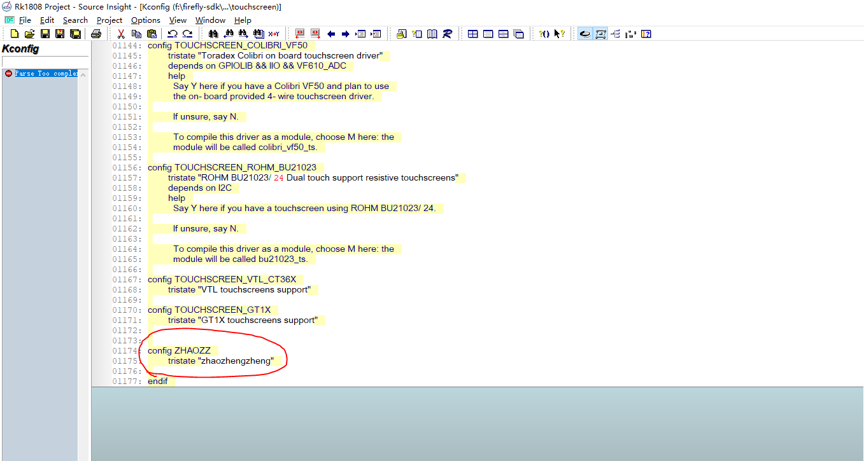Click the 'endif' line
The height and width of the screenshot is (461, 864).
158,382
